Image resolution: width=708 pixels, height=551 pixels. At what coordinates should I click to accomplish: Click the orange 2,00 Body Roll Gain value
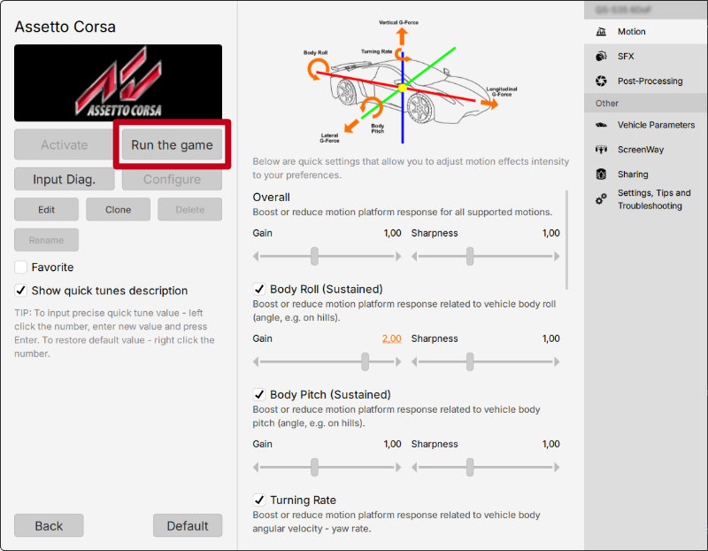(391, 338)
